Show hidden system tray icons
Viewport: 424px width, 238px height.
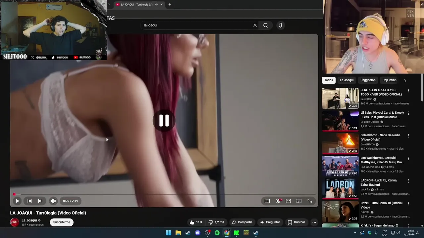point(355,233)
